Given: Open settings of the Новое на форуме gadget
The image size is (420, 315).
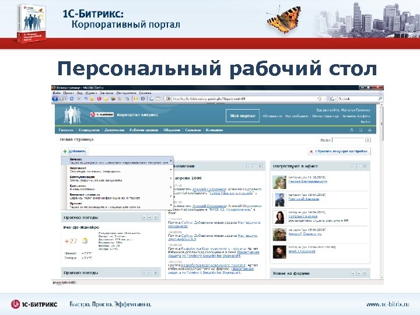Looking at the screenshot, I should (353, 274).
